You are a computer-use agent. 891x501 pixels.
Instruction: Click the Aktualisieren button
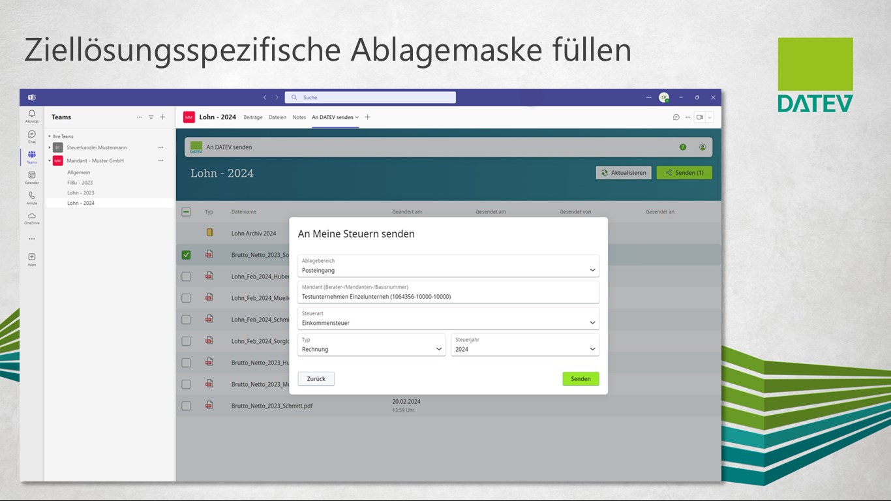coord(624,173)
